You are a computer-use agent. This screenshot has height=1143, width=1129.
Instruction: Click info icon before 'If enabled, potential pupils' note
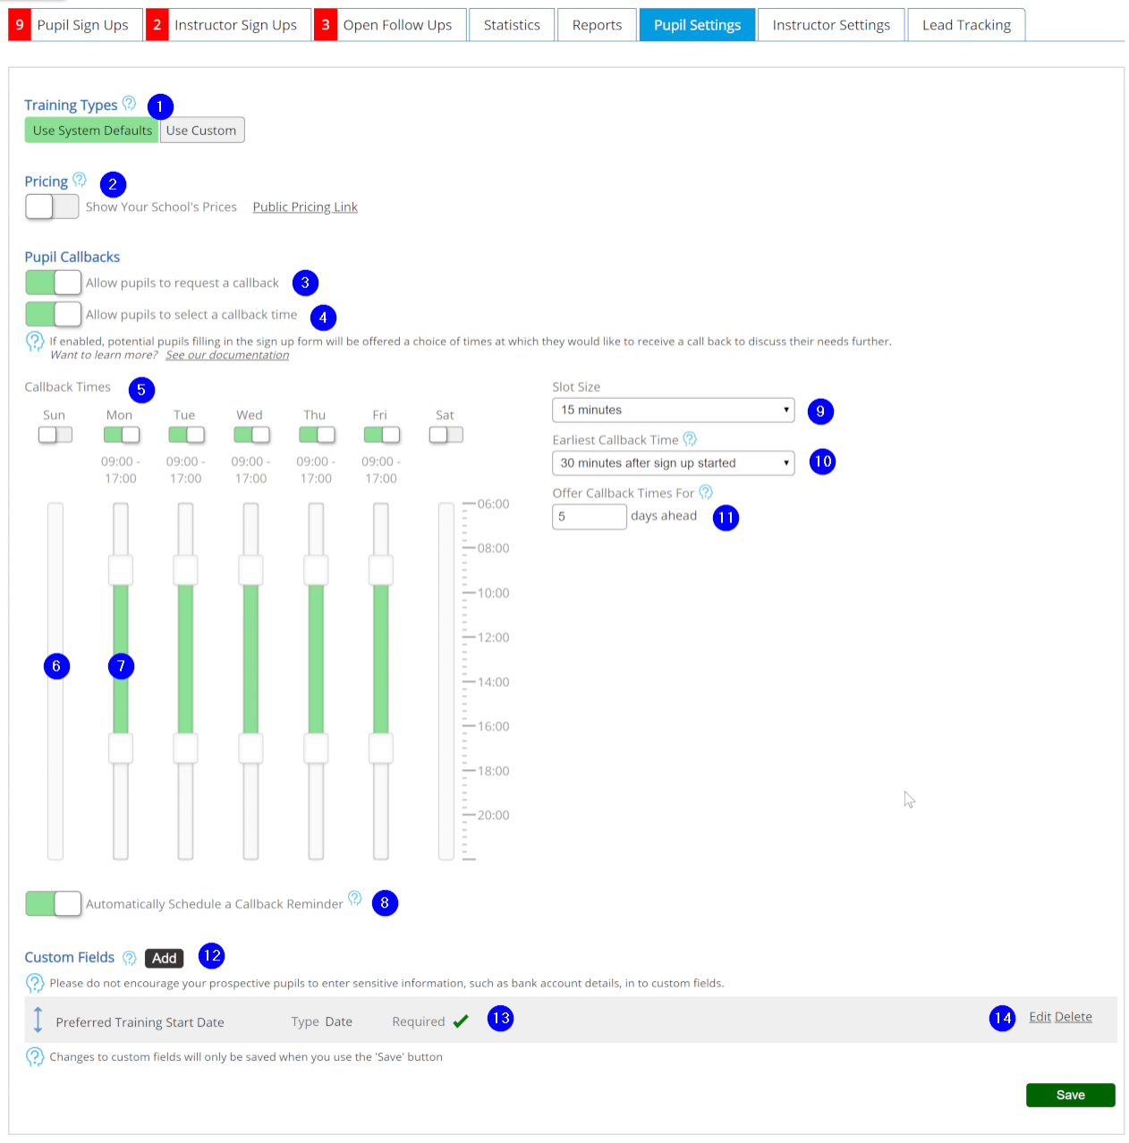coord(35,342)
